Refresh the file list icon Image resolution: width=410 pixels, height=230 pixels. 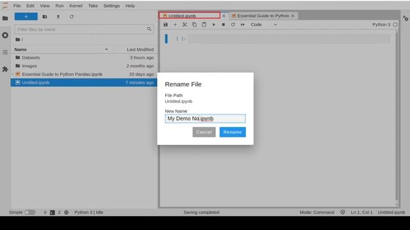point(71,17)
